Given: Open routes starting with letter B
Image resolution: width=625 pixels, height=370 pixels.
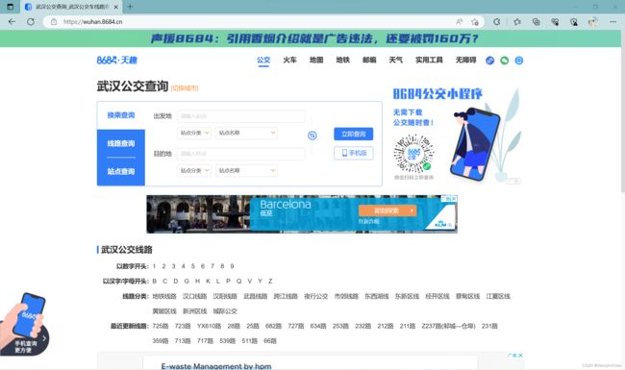Looking at the screenshot, I should tap(155, 282).
